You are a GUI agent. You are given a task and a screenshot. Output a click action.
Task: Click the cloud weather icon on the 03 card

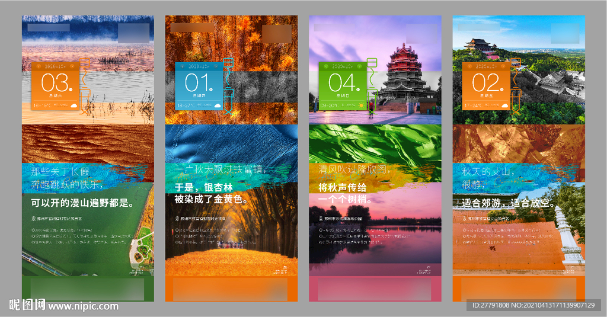(x=74, y=105)
